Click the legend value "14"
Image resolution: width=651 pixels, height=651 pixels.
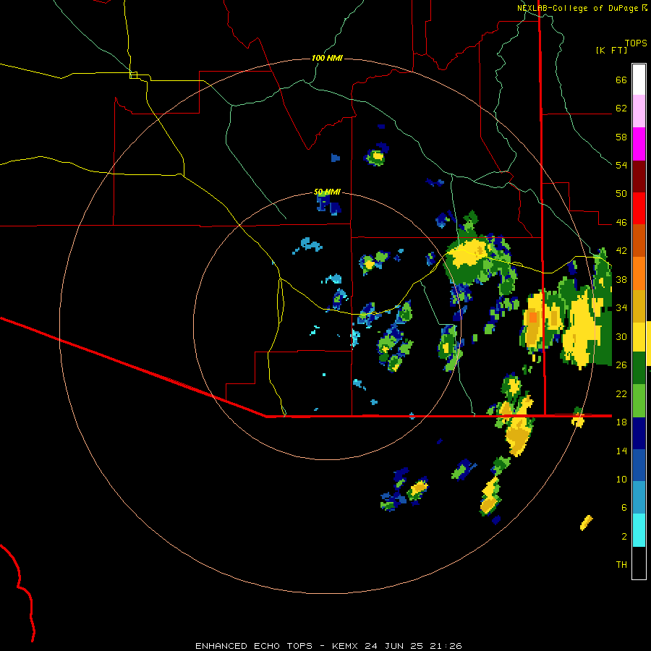click(621, 451)
